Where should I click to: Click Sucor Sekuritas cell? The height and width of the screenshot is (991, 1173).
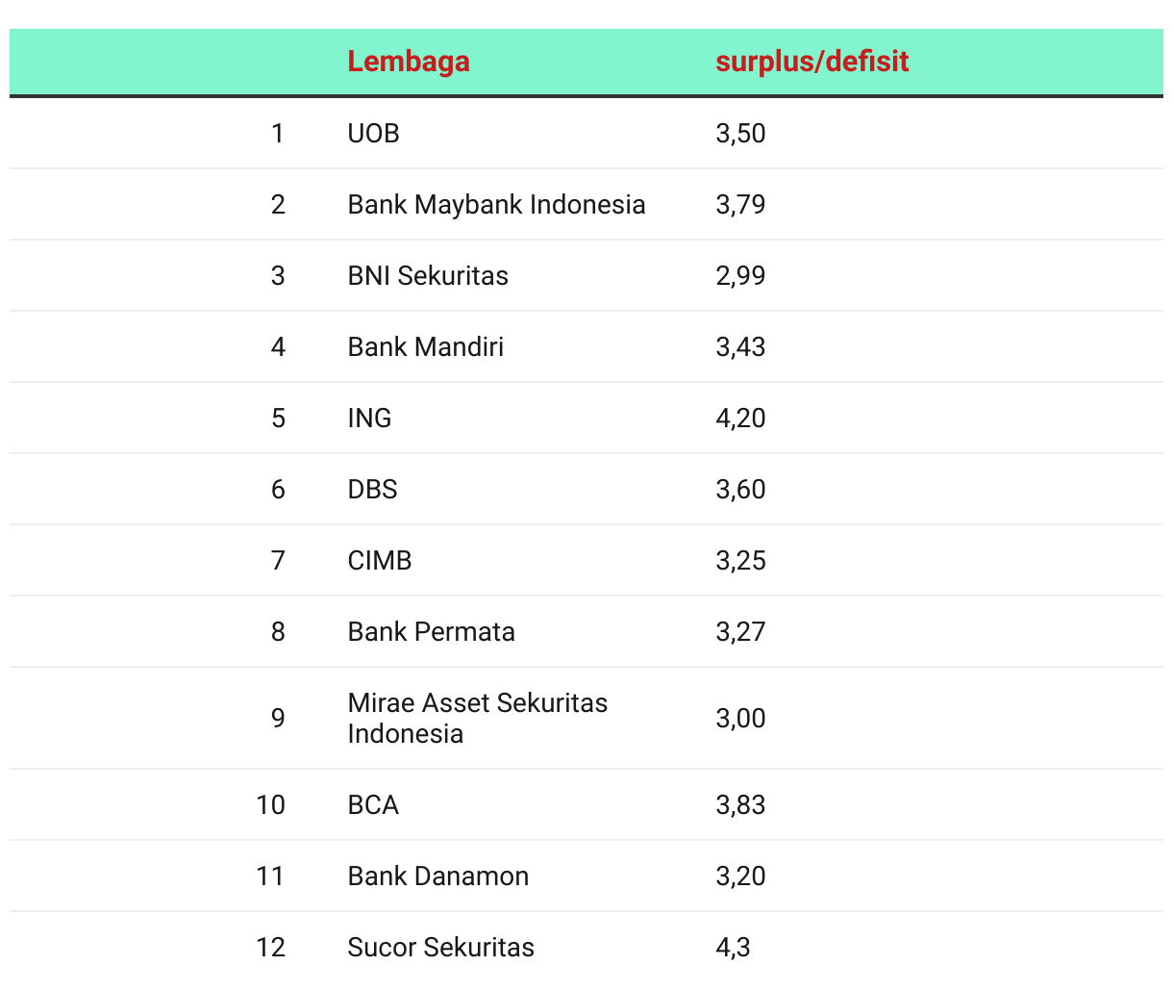click(441, 947)
